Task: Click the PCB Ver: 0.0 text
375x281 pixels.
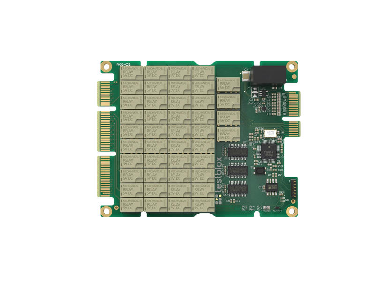Action: tap(252, 207)
